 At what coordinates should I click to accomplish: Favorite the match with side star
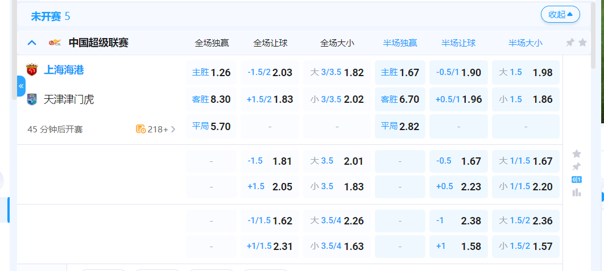click(x=577, y=153)
